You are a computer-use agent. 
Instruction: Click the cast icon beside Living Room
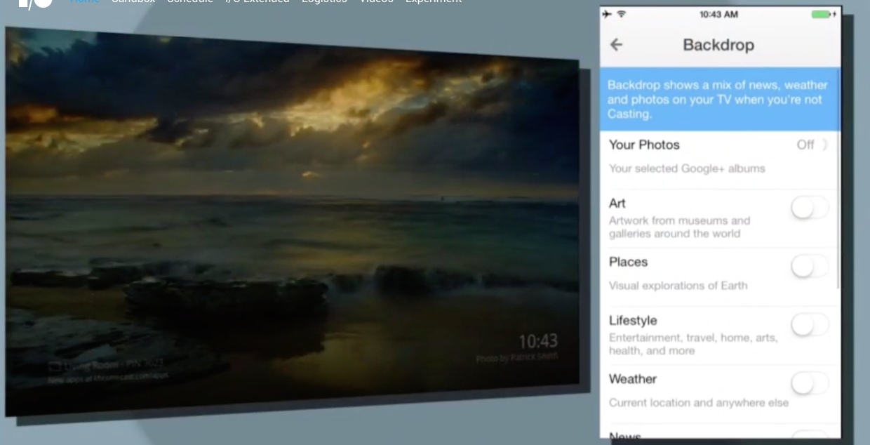55,366
